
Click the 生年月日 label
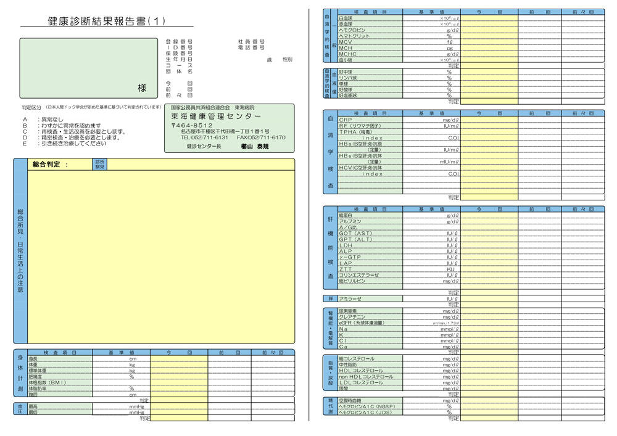click(179, 59)
